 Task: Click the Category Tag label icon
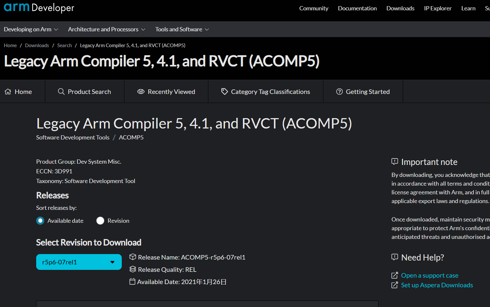tap(224, 92)
